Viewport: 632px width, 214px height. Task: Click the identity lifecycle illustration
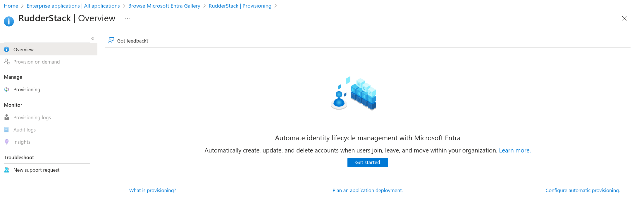click(354, 93)
